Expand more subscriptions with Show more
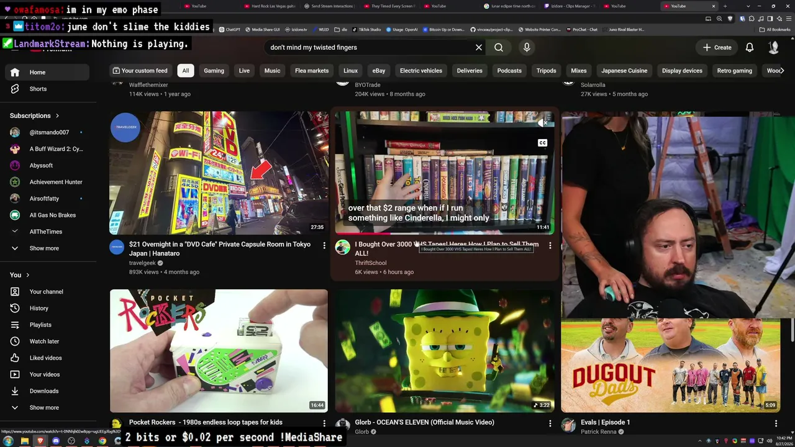The width and height of the screenshot is (795, 447). tap(47, 248)
